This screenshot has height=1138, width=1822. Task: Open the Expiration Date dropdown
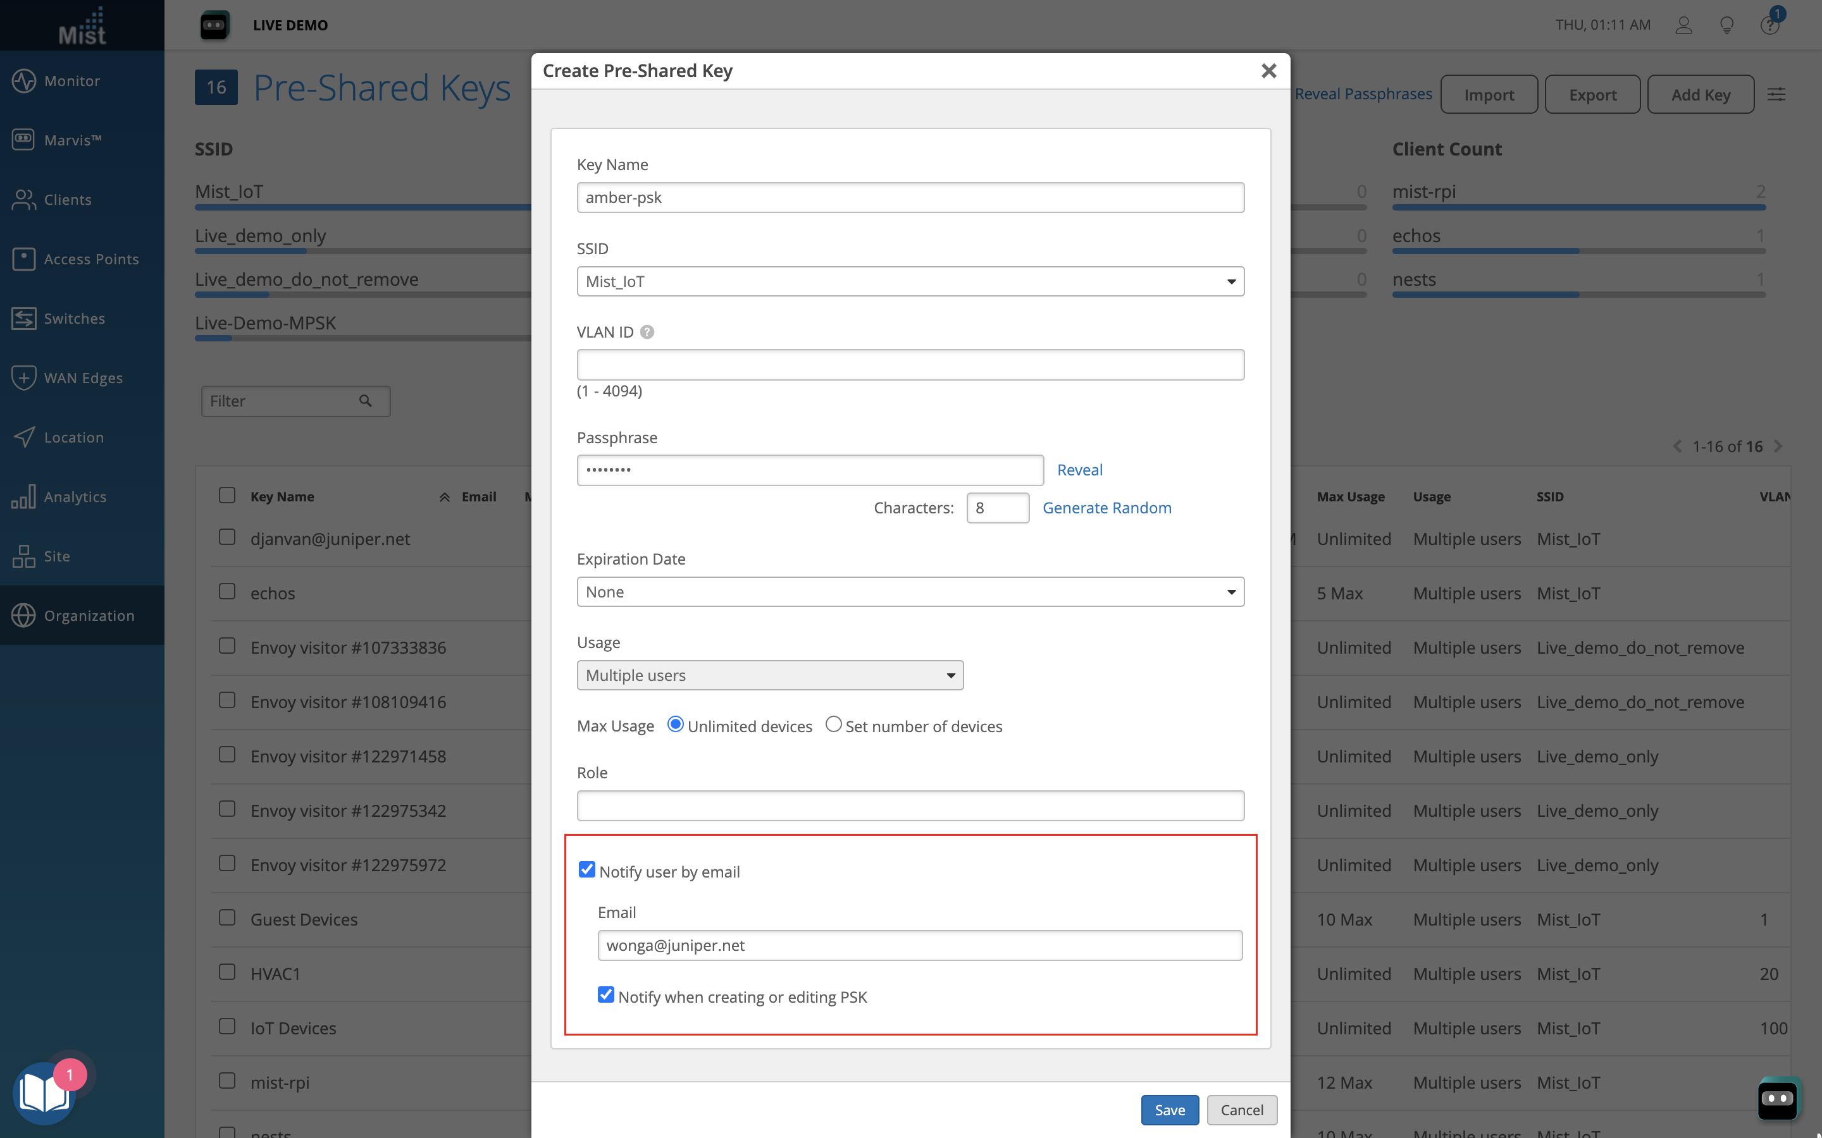tap(910, 592)
